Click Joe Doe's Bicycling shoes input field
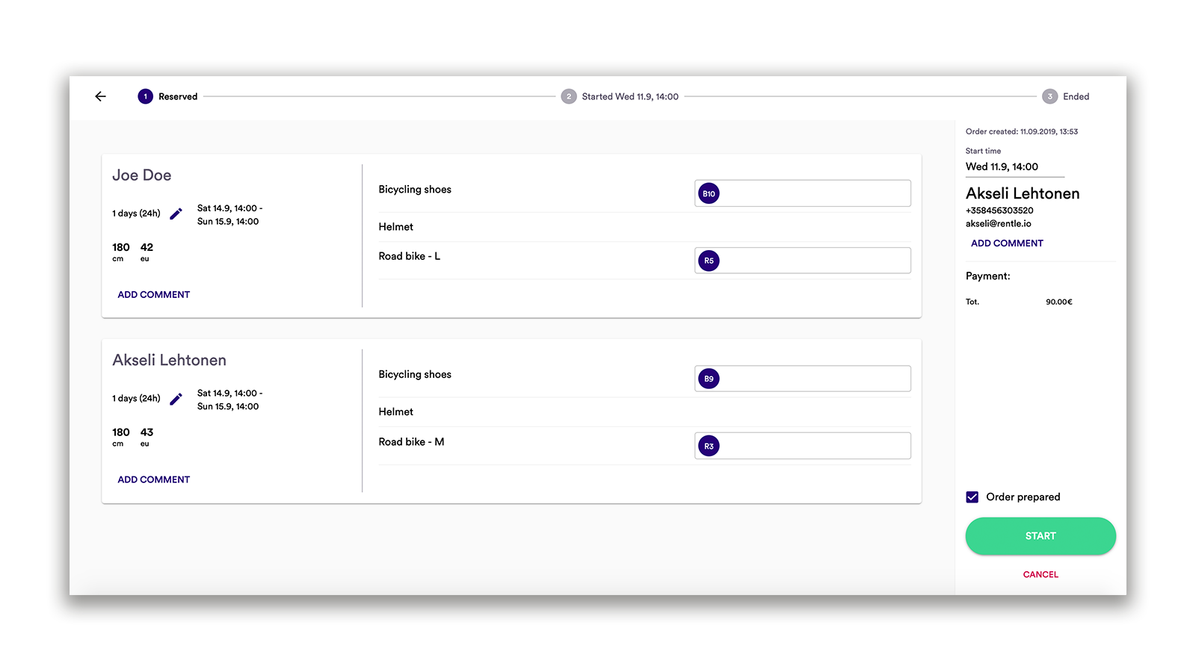This screenshot has height=672, width=1196. click(x=815, y=193)
